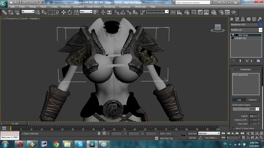Toggle Angle Snap
The width and height of the screenshot is (264, 148).
click(123, 12)
